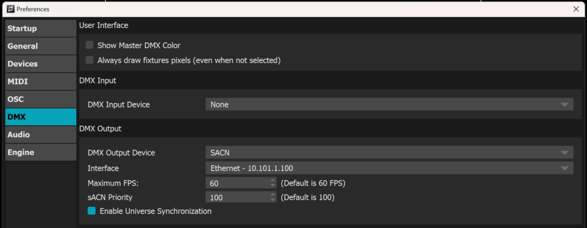
Task: Switch to the OSC preferences tab
Action: [41, 99]
